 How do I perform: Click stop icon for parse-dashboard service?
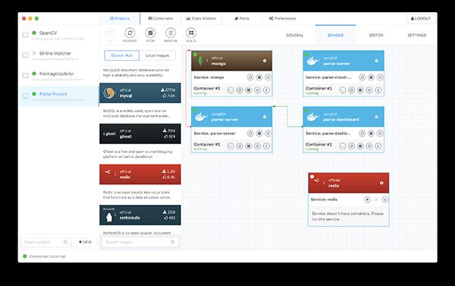(x=371, y=134)
